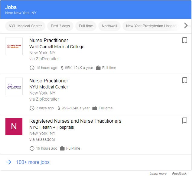This screenshot has height=176, width=192.
Task: Click the Weill Cornell Medicine logo
Action: click(14, 46)
